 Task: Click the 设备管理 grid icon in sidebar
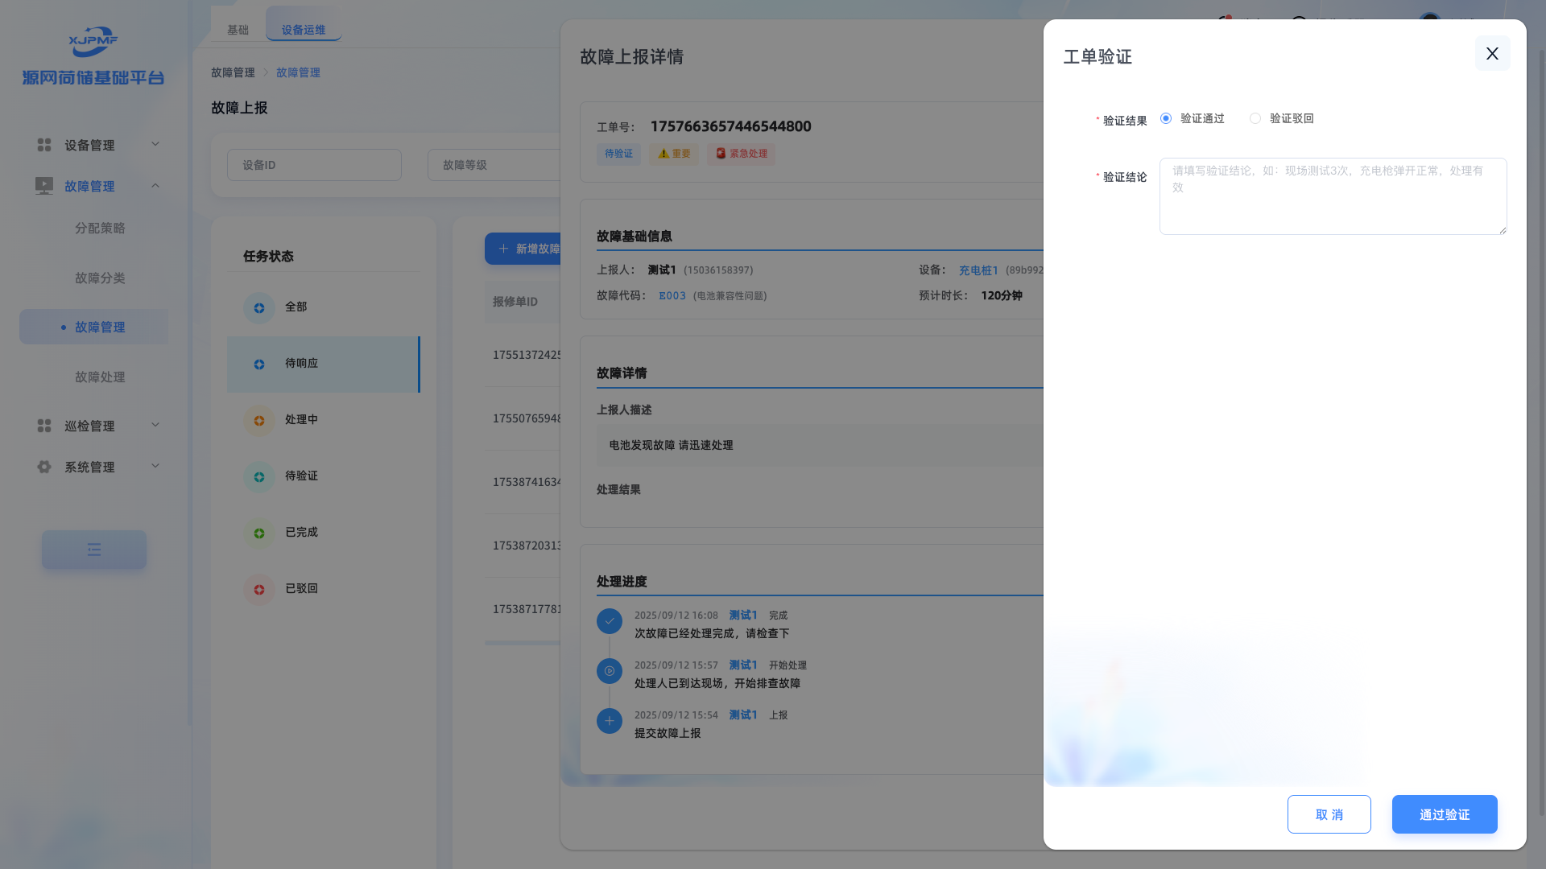(x=44, y=145)
